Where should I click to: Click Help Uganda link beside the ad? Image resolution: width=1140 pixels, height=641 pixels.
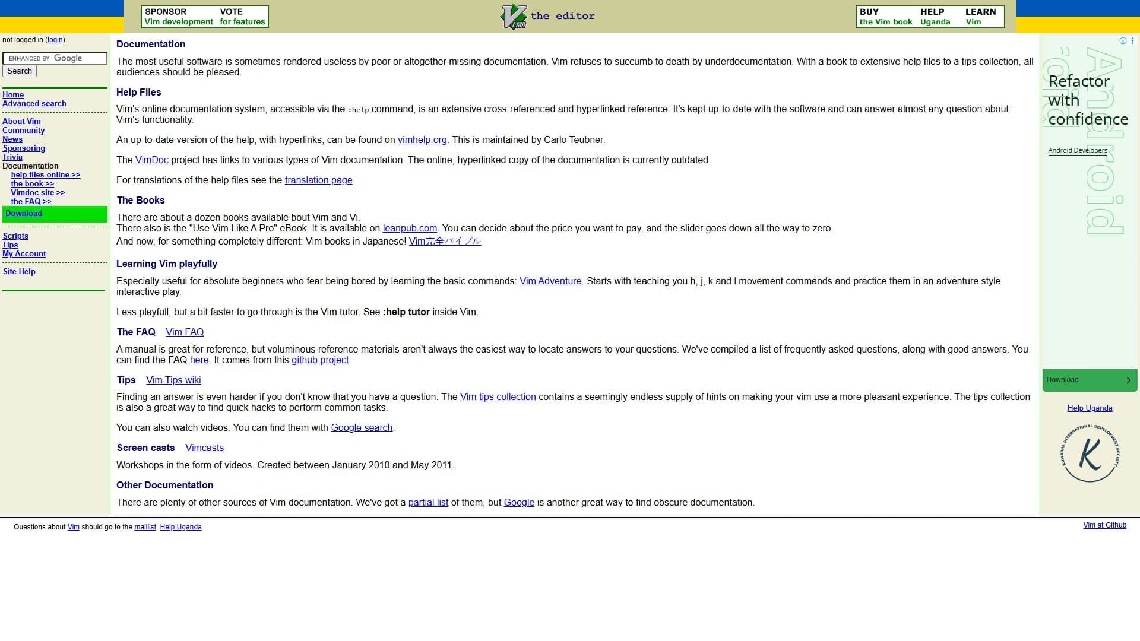pyautogui.click(x=1090, y=408)
